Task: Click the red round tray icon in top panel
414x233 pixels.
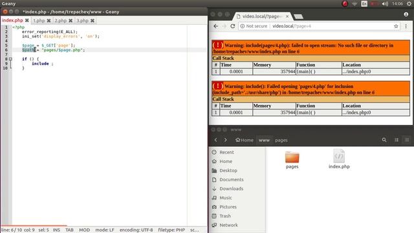Action: tap(345, 4)
